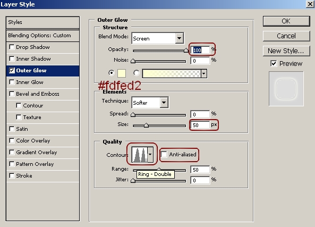Screen dimensions: 315x227
Task: Enable the Bevel and Emboss checkbox
Action: click(12, 94)
